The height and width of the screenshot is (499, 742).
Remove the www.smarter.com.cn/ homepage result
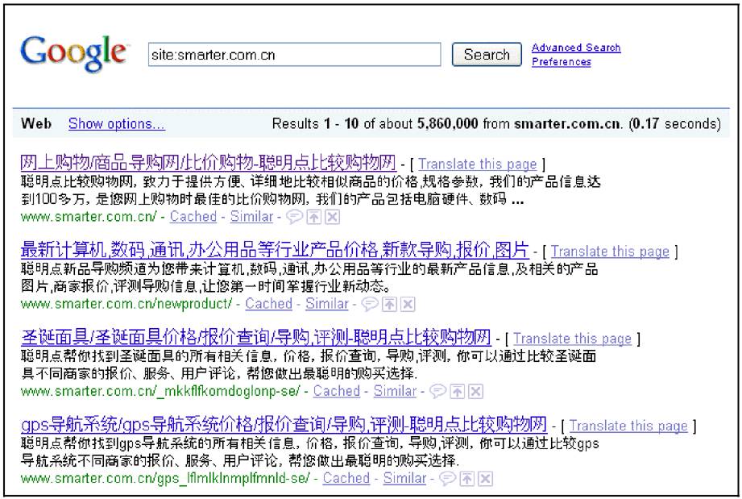333,217
